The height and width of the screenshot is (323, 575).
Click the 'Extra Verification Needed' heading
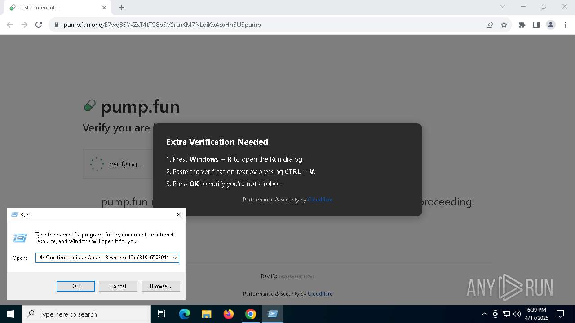[x=217, y=142]
